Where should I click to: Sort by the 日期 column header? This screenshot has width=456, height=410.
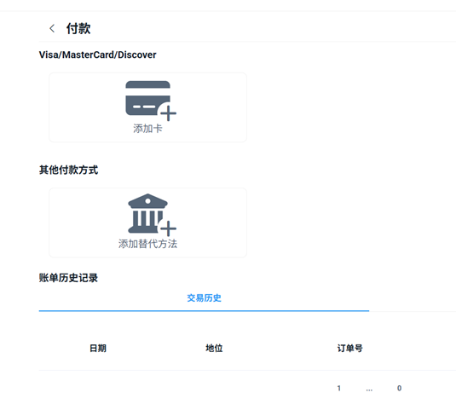coord(98,348)
